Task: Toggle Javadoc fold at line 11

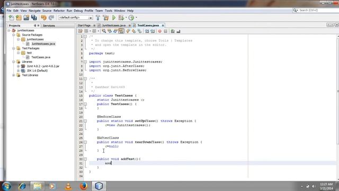Action: 85,79
